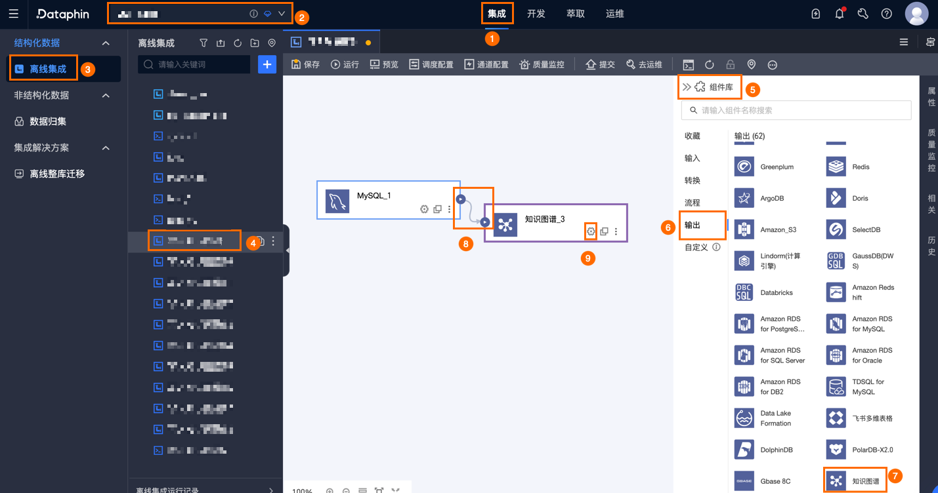Collapse the 结构化数据 section
The image size is (938, 493).
point(106,43)
